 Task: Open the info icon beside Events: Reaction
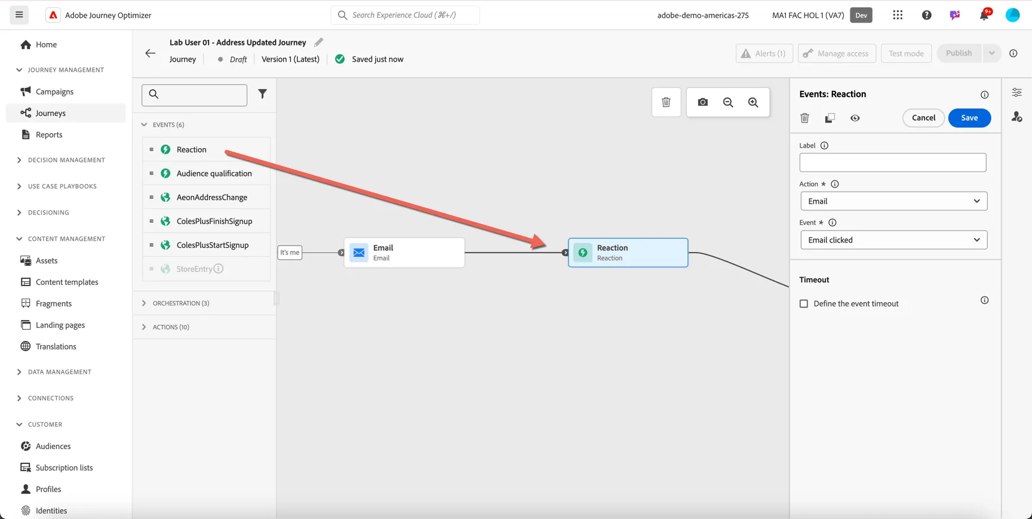tap(984, 94)
